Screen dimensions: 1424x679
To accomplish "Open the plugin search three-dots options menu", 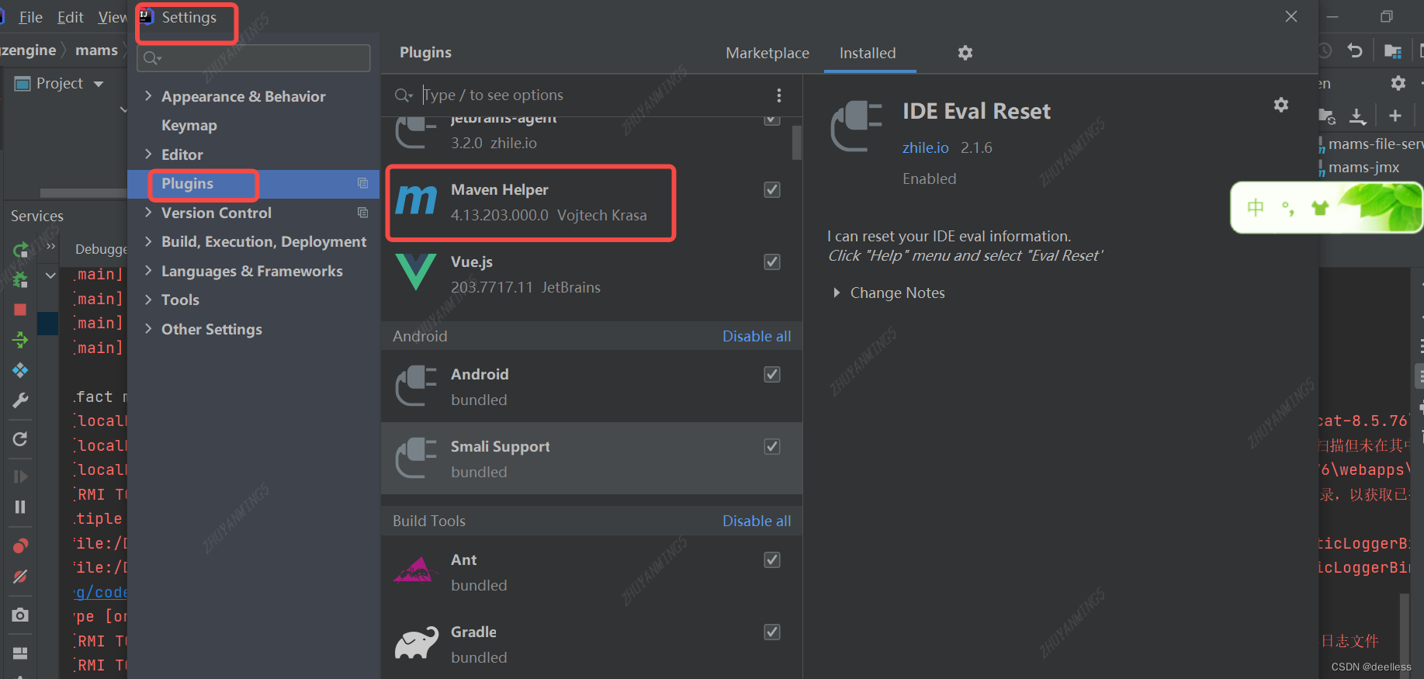I will point(779,95).
